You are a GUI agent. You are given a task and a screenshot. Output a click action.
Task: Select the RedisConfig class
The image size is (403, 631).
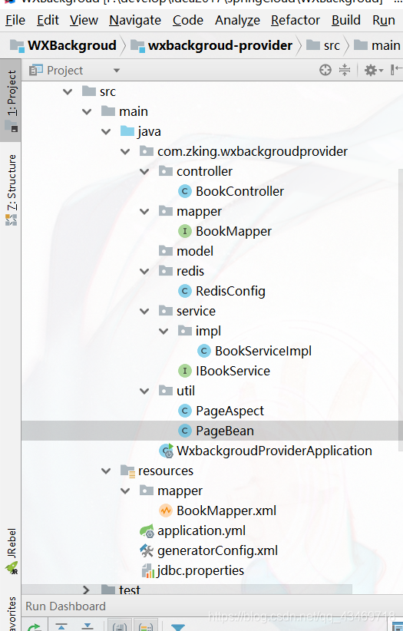[231, 292]
